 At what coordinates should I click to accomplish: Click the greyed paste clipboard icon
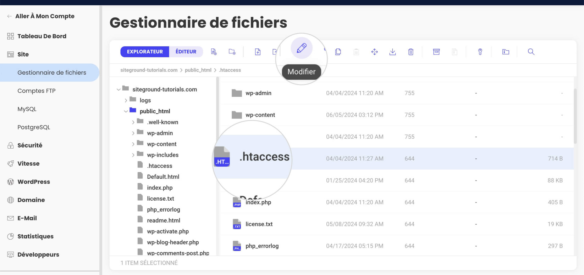coord(356,52)
